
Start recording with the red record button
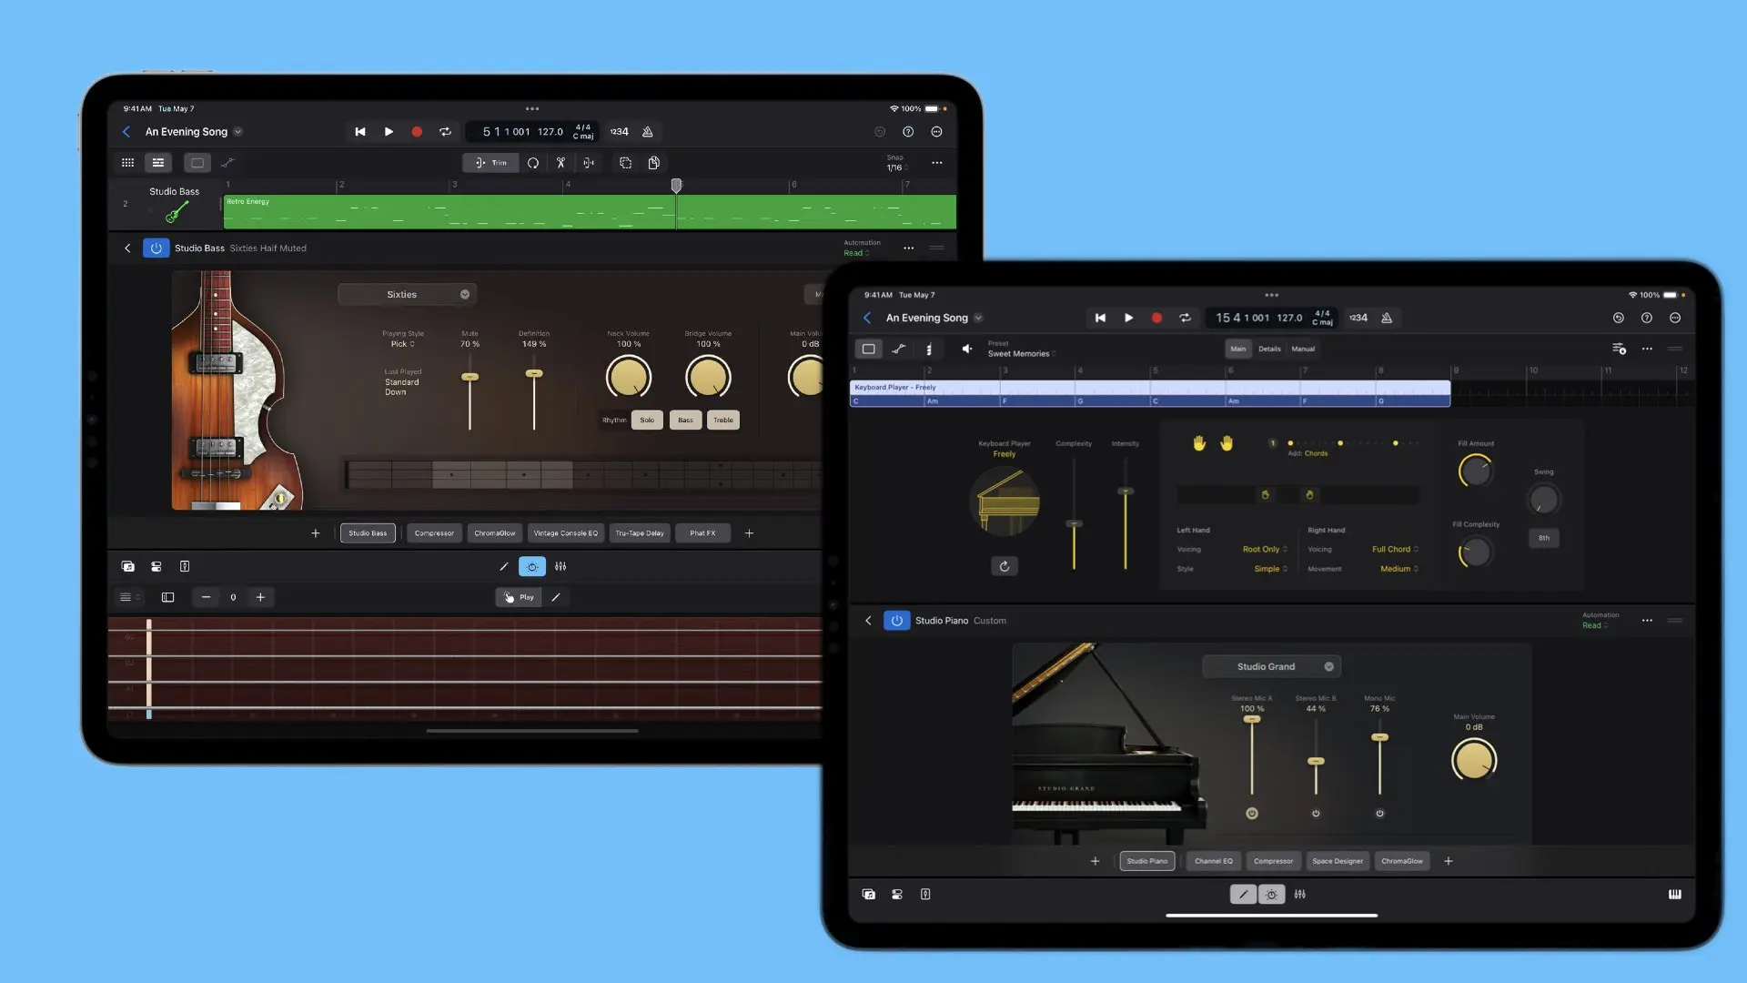point(418,131)
